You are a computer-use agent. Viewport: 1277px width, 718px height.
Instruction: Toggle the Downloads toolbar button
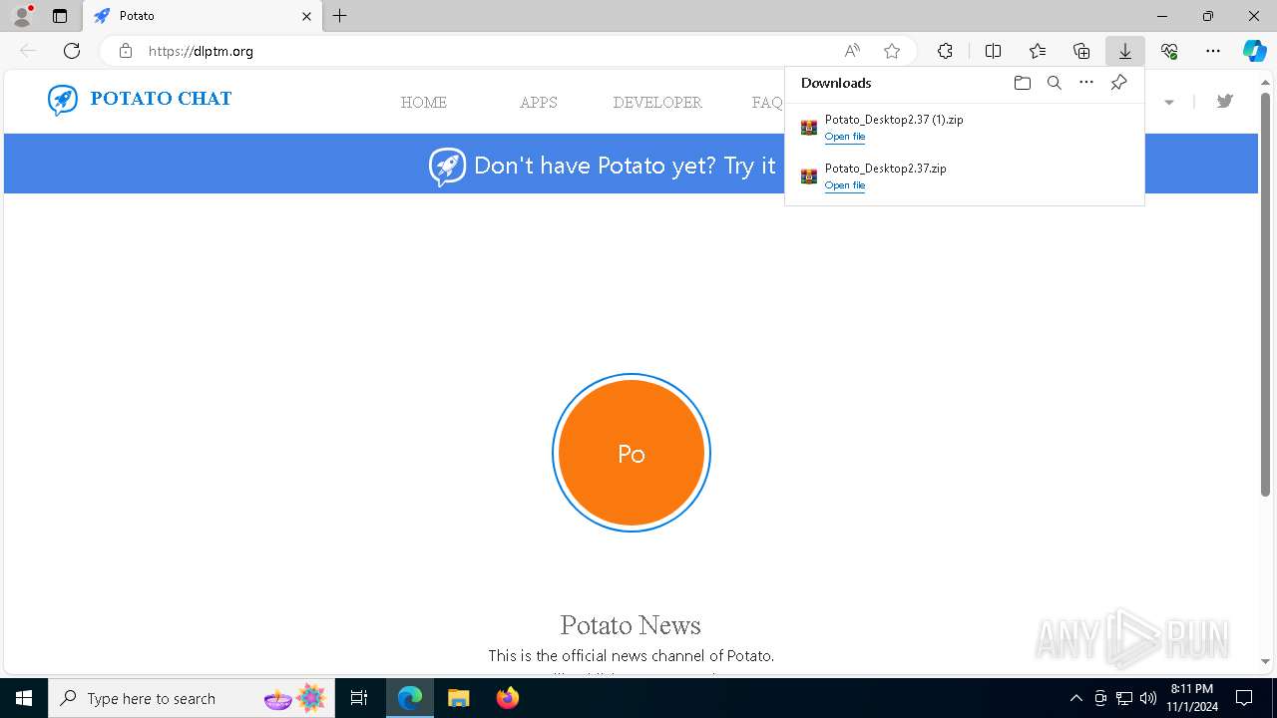(1125, 51)
